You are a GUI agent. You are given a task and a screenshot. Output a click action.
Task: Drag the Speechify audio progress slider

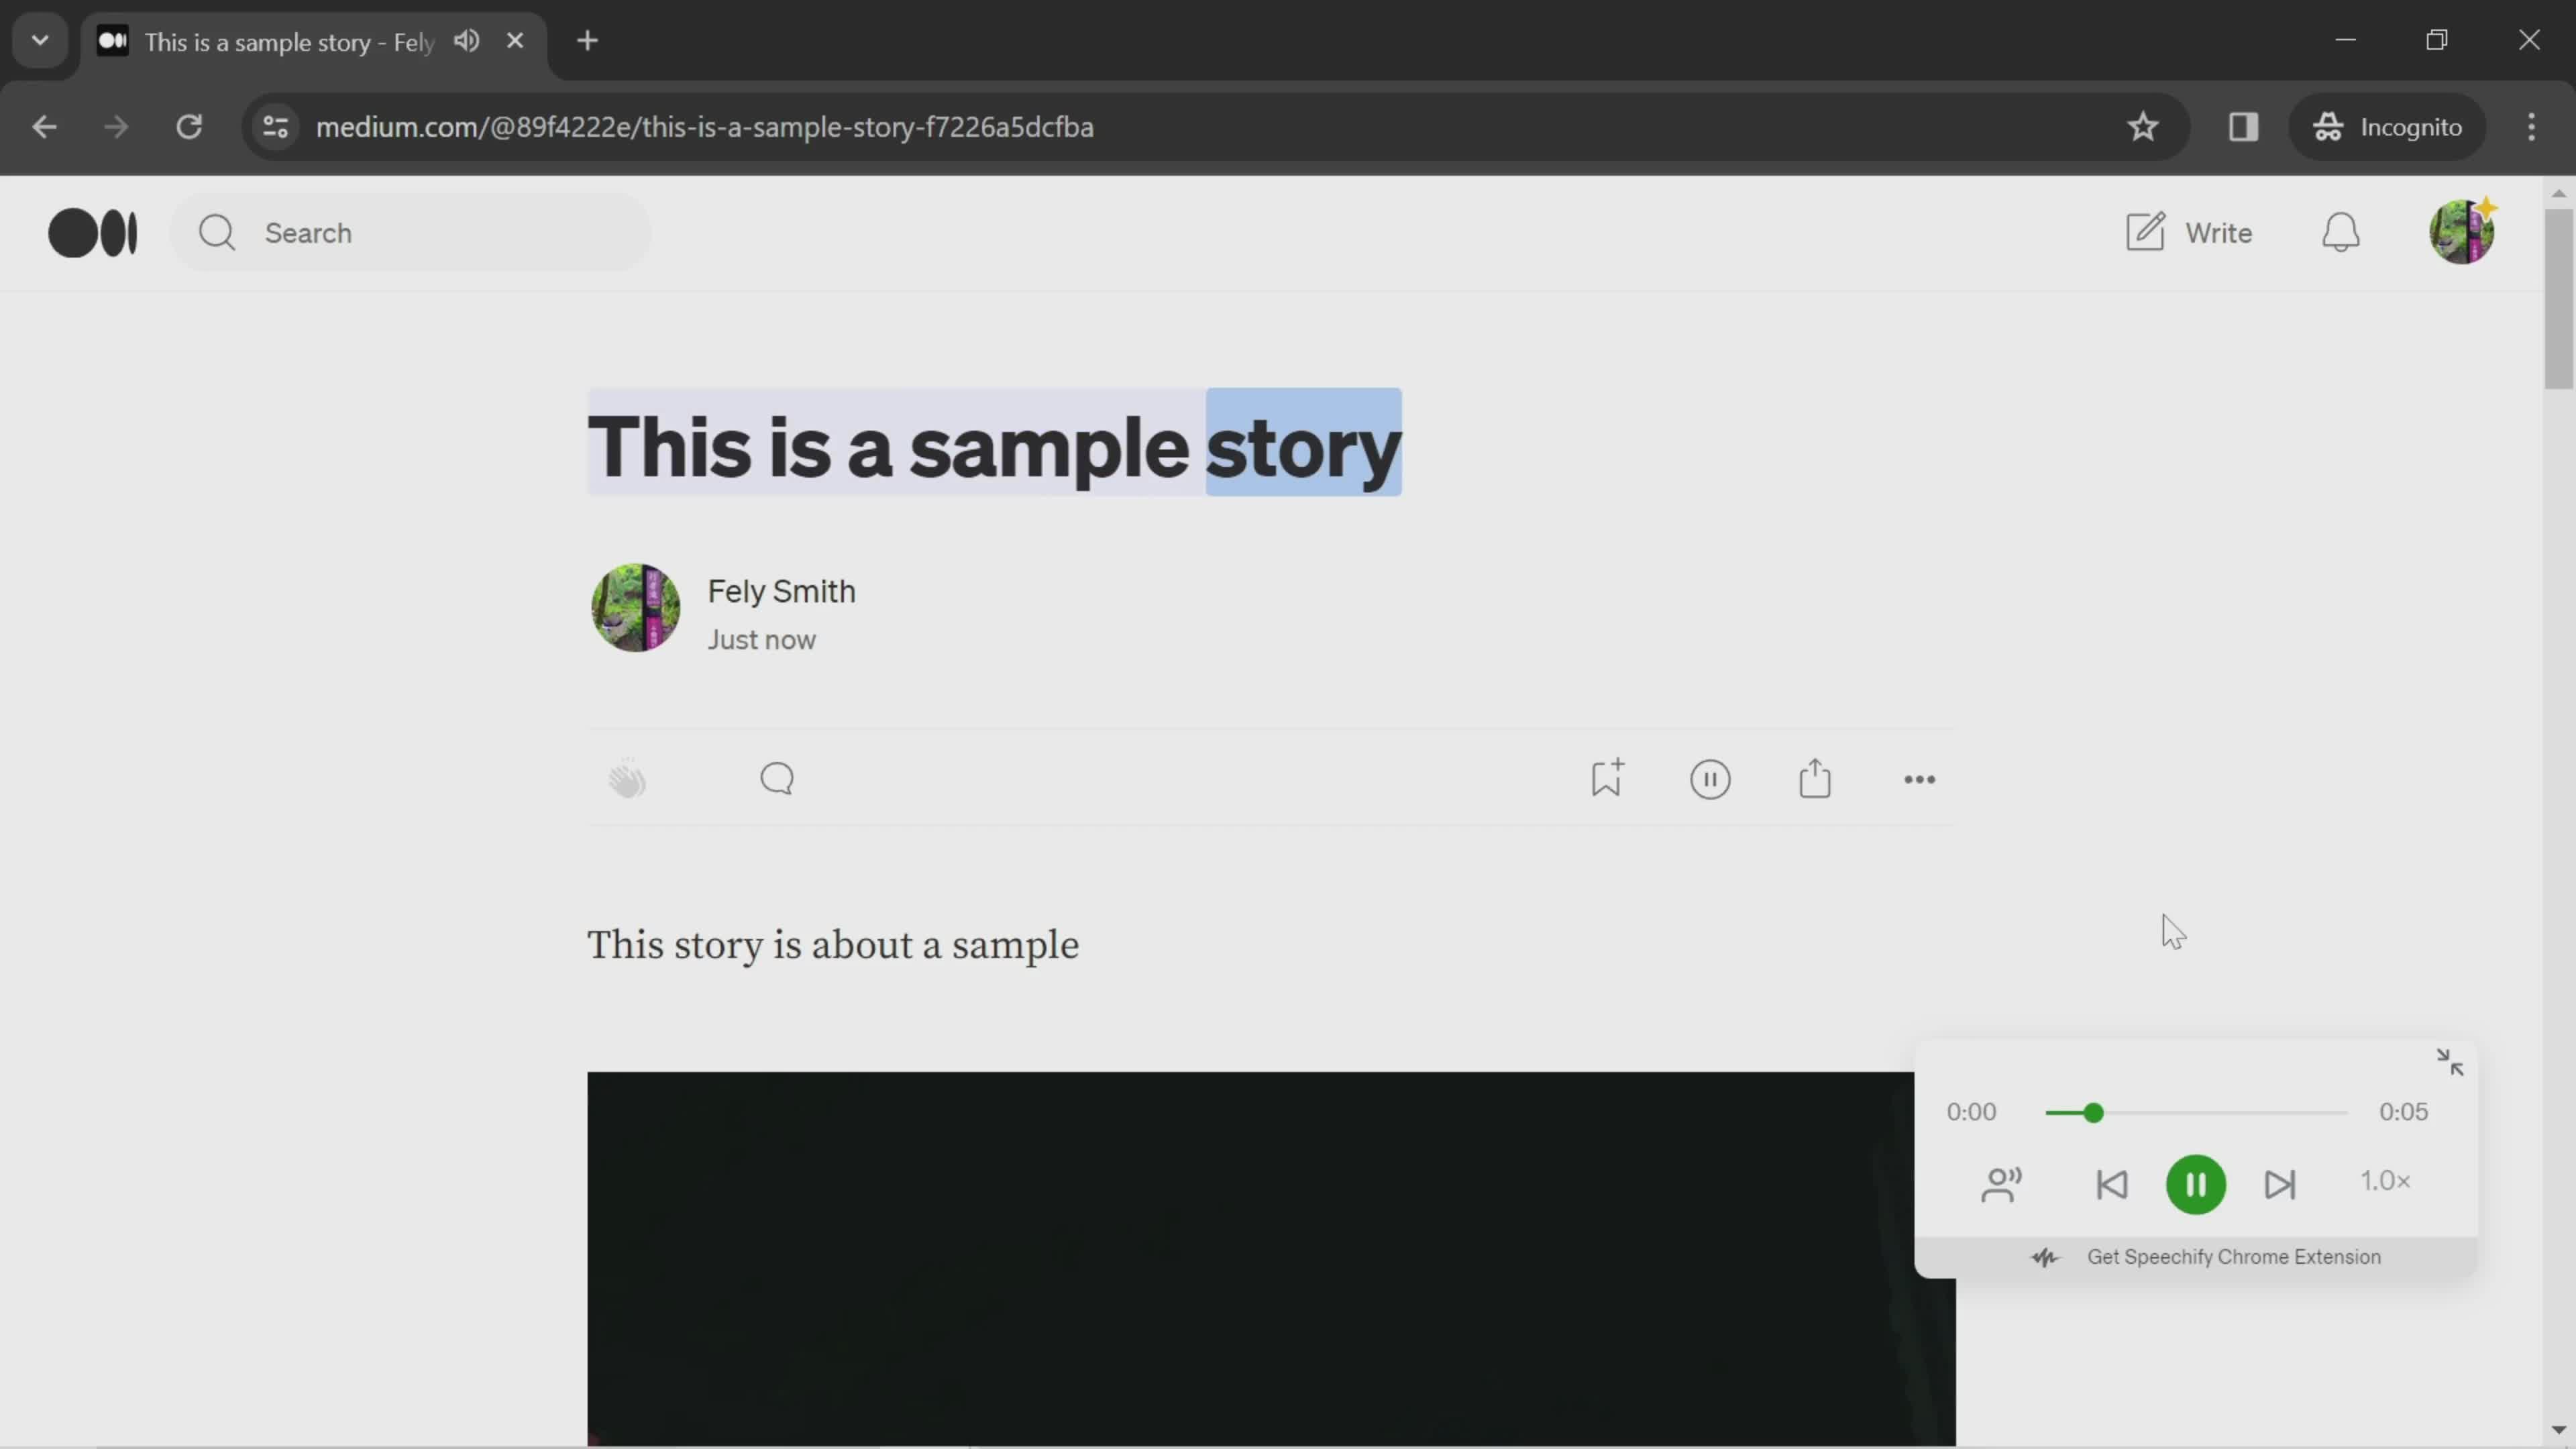click(2095, 1111)
